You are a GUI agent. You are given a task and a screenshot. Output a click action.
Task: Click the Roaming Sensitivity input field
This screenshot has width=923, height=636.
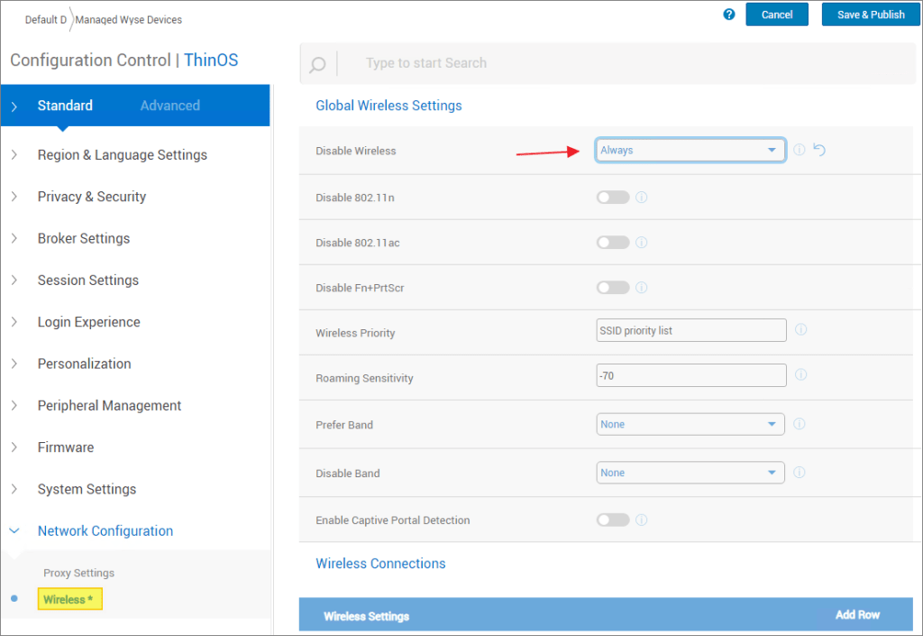690,375
